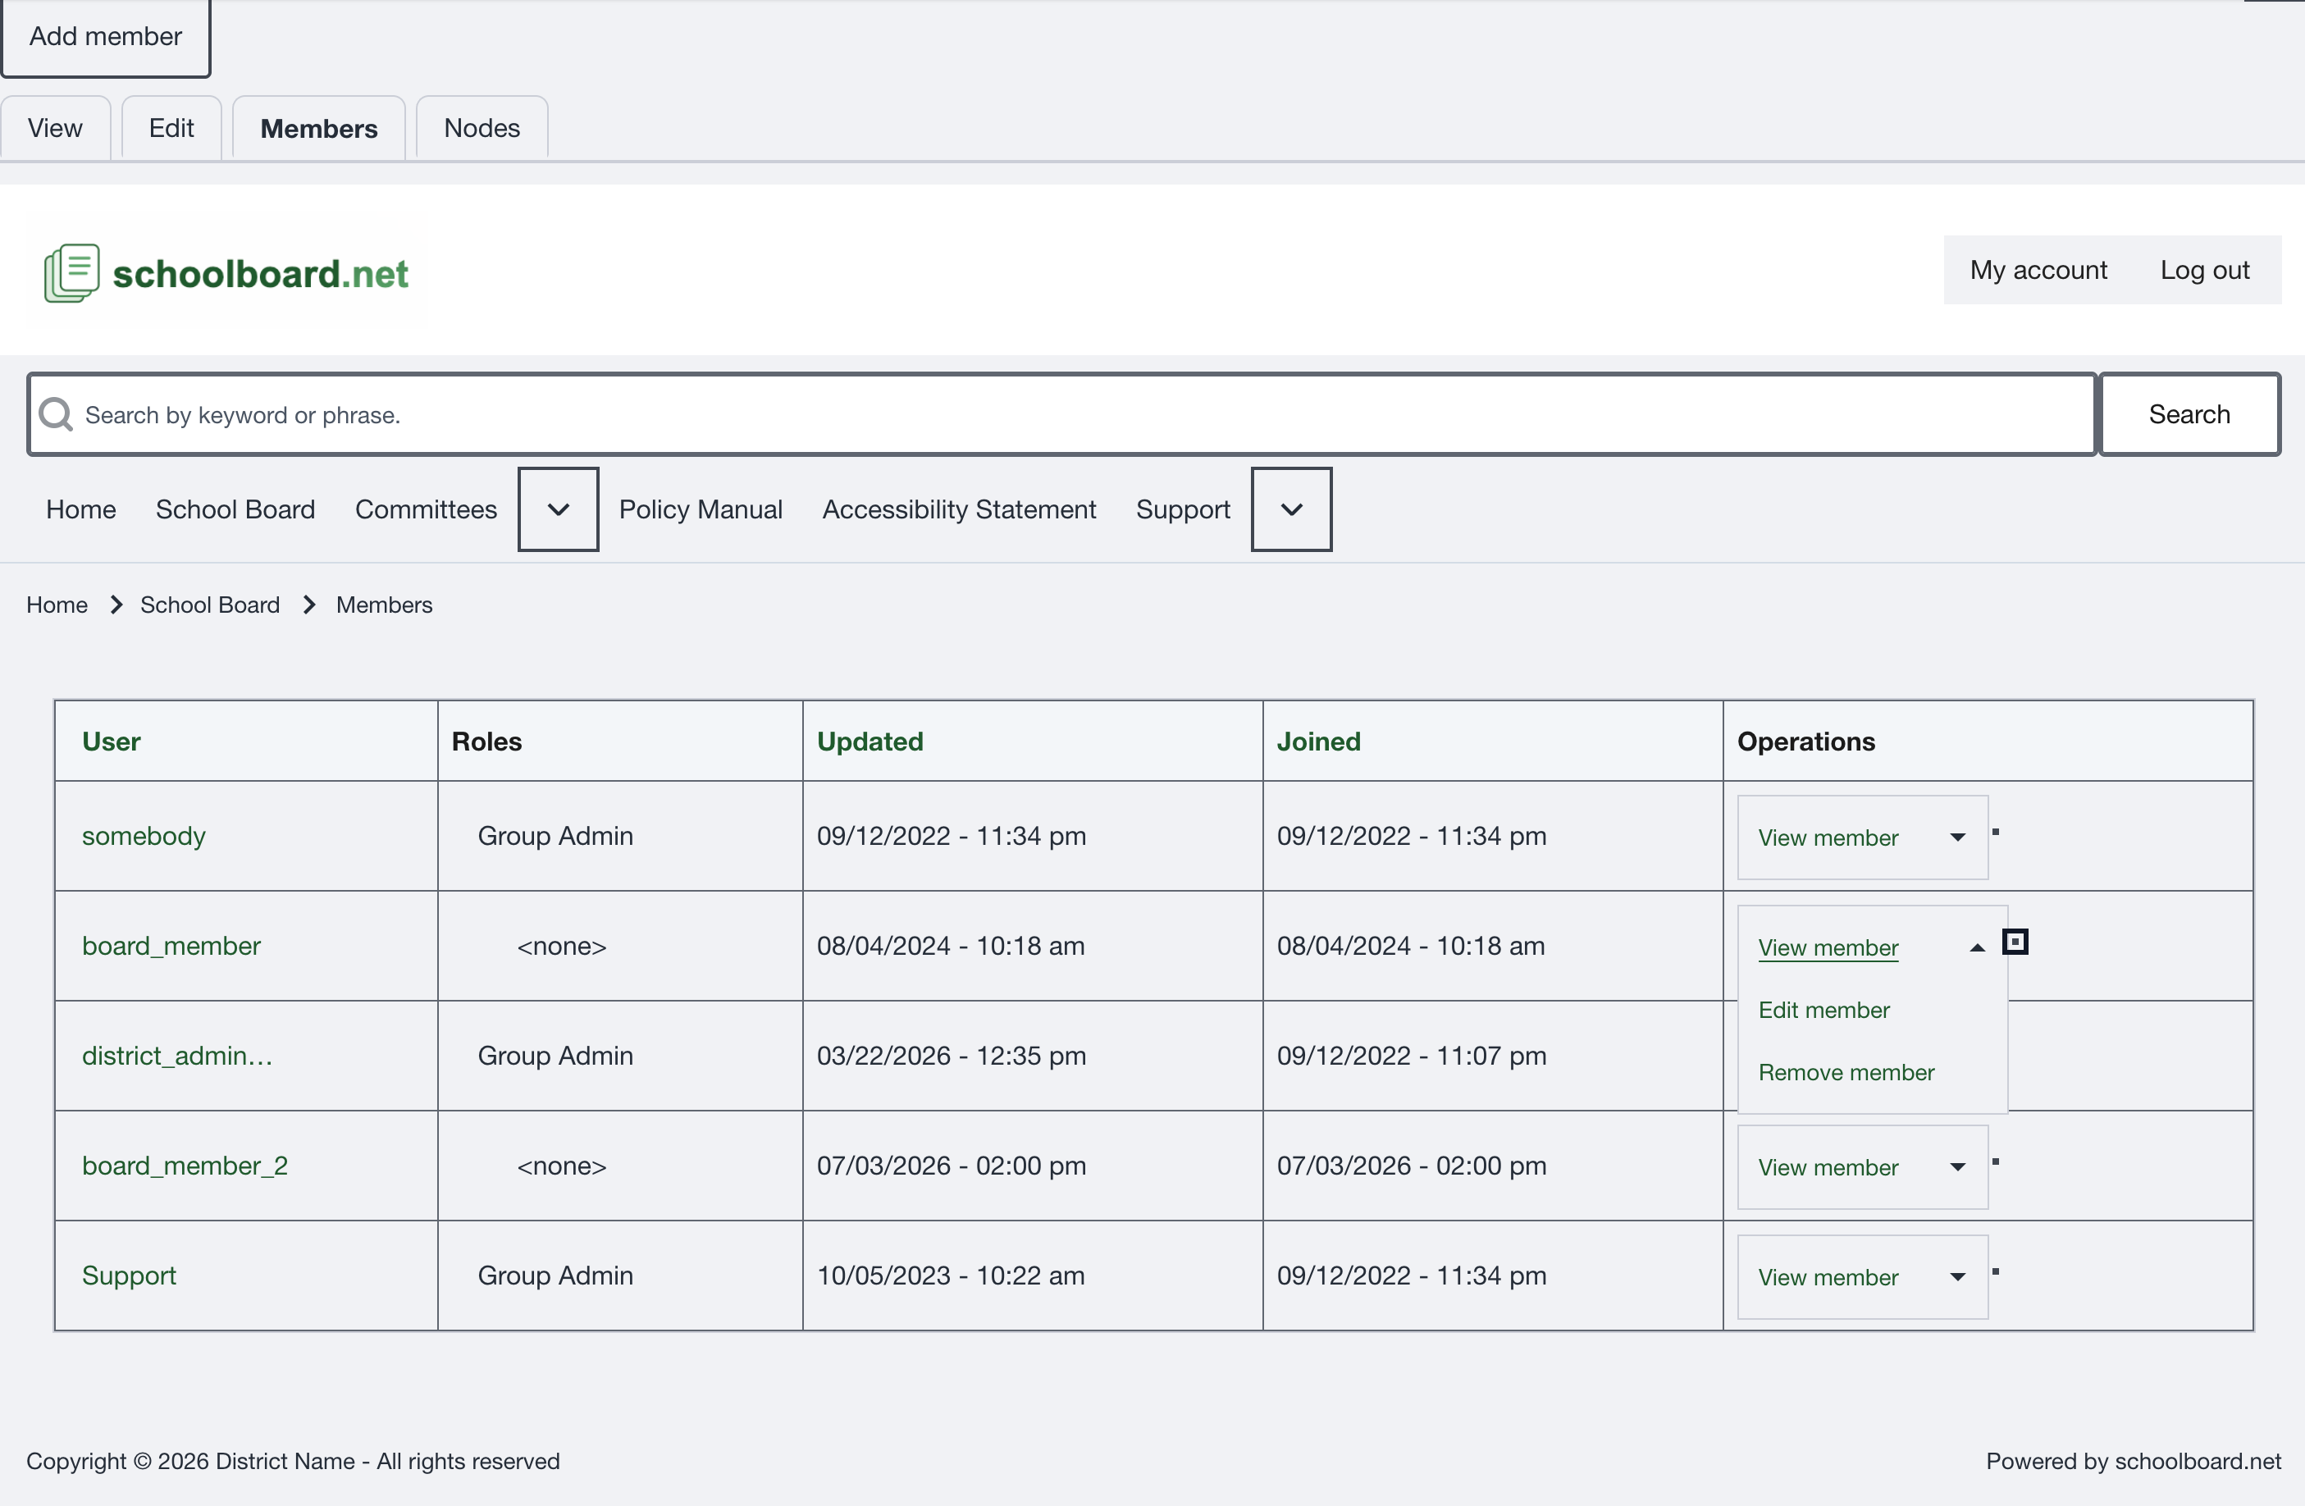Click View member for board_member
This screenshot has width=2305, height=1506.
pyautogui.click(x=1828, y=948)
